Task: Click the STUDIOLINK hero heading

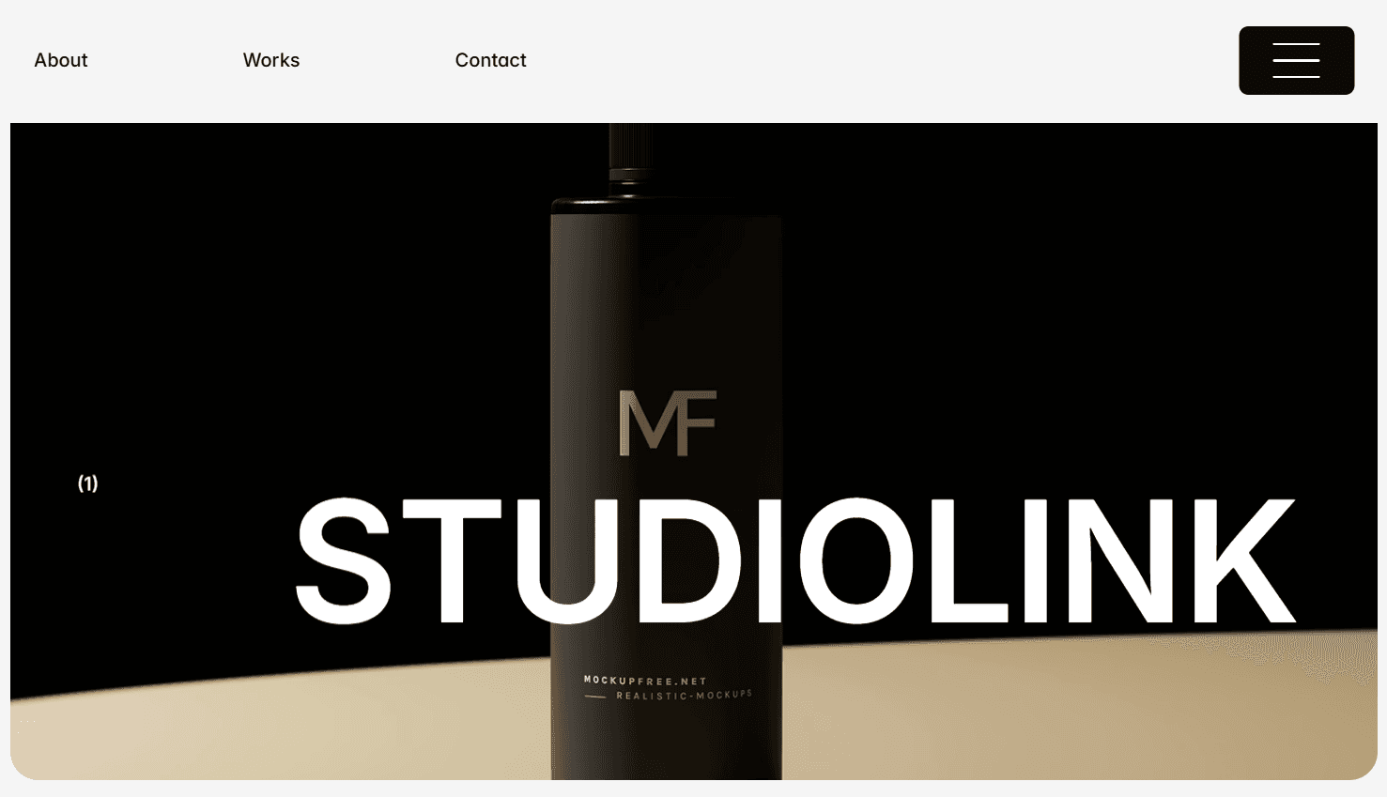Action: [x=796, y=561]
